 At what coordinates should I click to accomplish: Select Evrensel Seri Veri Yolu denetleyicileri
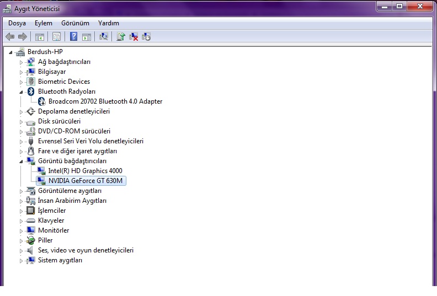tap(90, 141)
